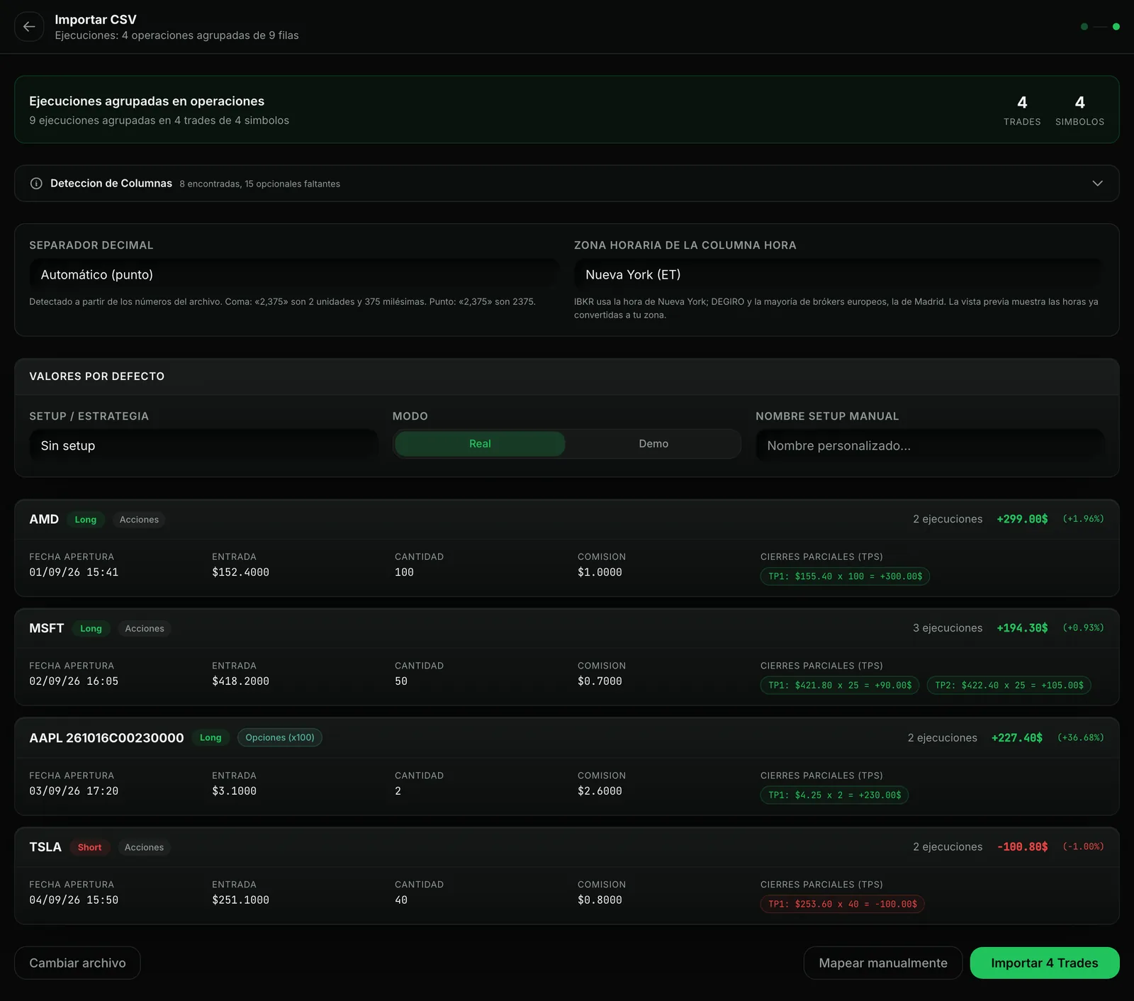Click MSFT entry price $418.2000

tap(240, 681)
